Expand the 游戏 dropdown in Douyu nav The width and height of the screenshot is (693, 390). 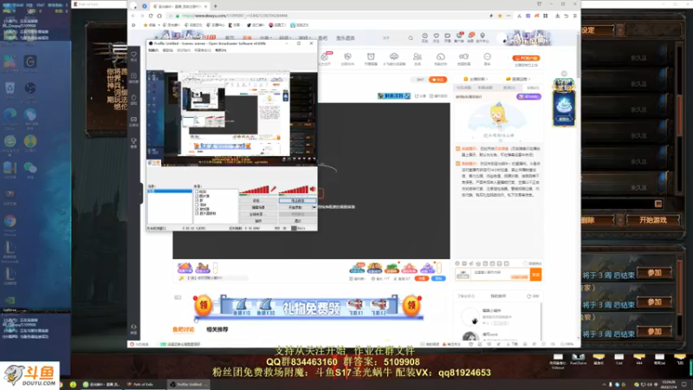click(x=304, y=38)
